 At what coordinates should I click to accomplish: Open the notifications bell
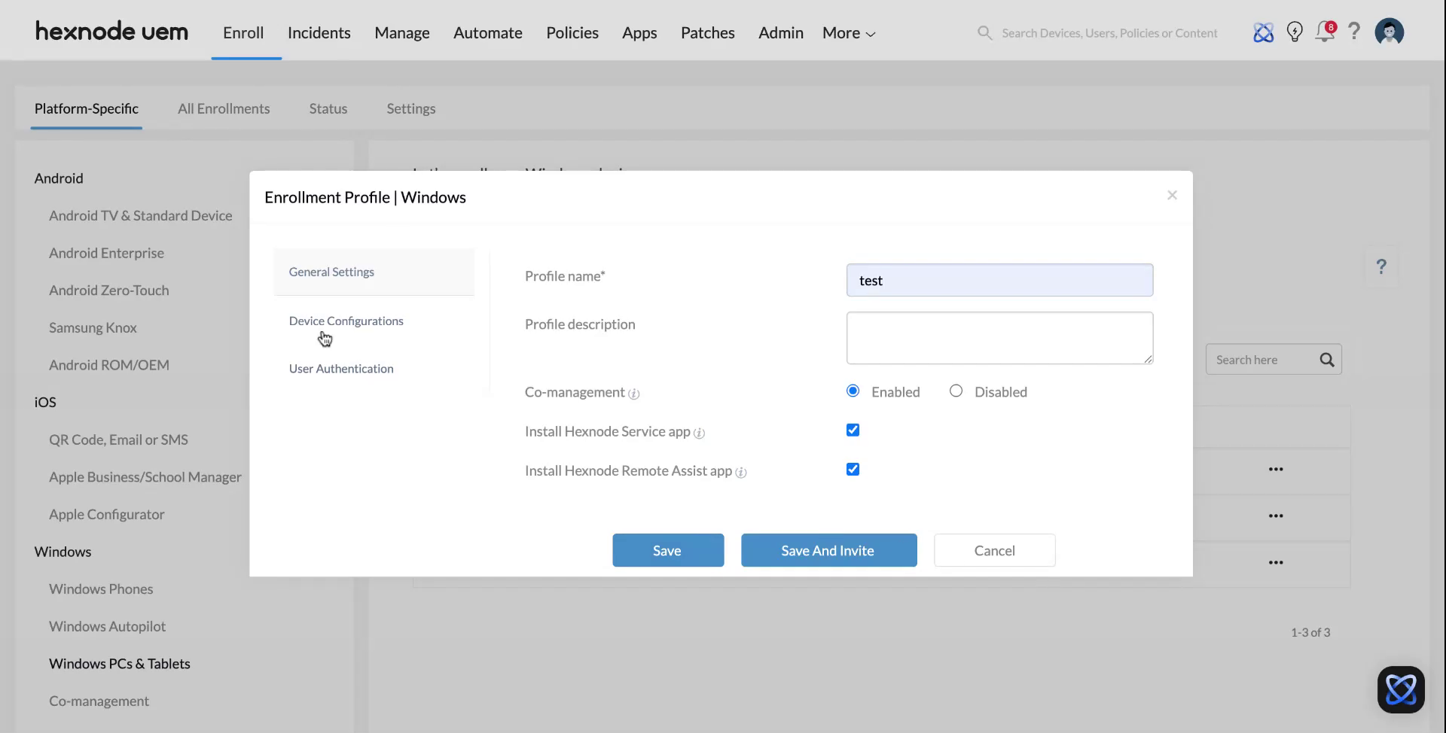pyautogui.click(x=1324, y=32)
